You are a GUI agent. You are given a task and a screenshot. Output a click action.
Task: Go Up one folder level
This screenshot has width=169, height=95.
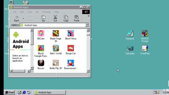pos(43,18)
